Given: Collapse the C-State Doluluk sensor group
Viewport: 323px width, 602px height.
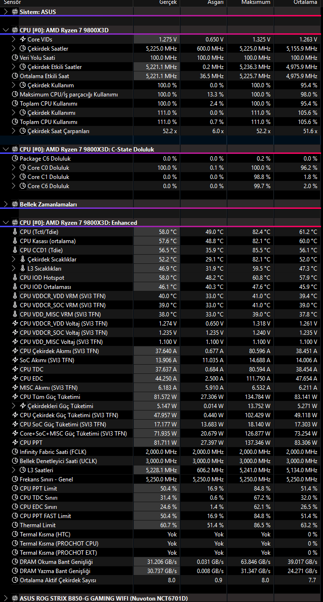Looking at the screenshot, I should [6, 150].
